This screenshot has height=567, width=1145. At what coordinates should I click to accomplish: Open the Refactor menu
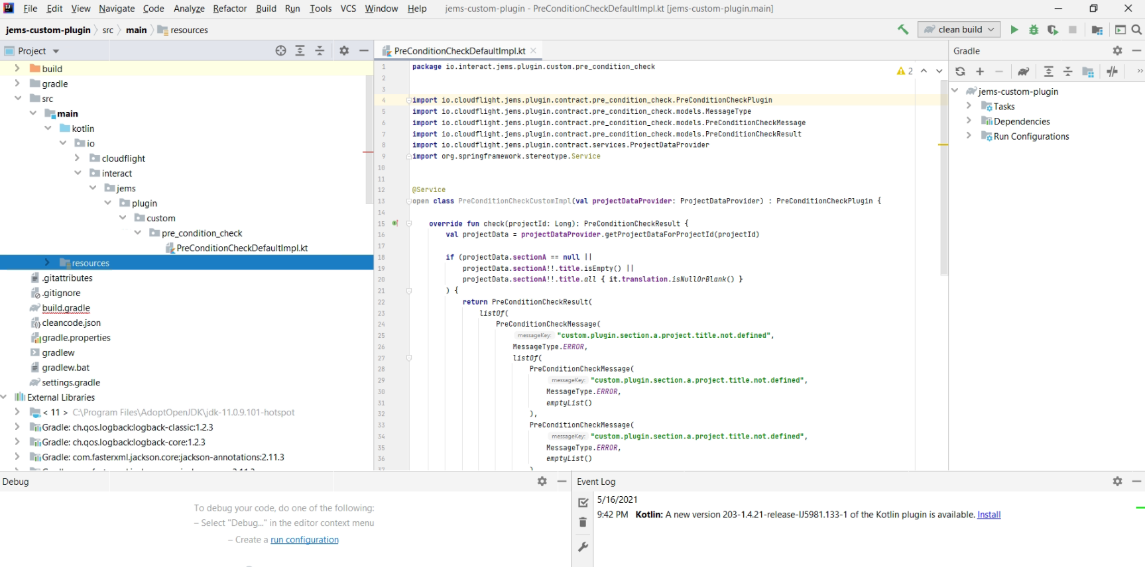pyautogui.click(x=229, y=9)
